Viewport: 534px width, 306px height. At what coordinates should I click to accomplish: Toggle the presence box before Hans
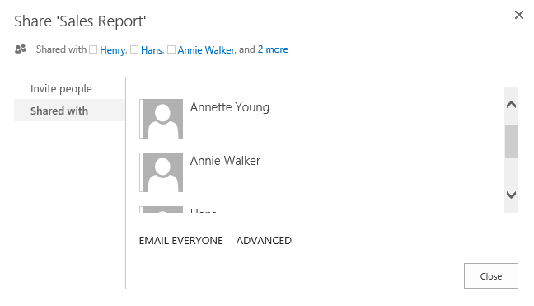[134, 49]
